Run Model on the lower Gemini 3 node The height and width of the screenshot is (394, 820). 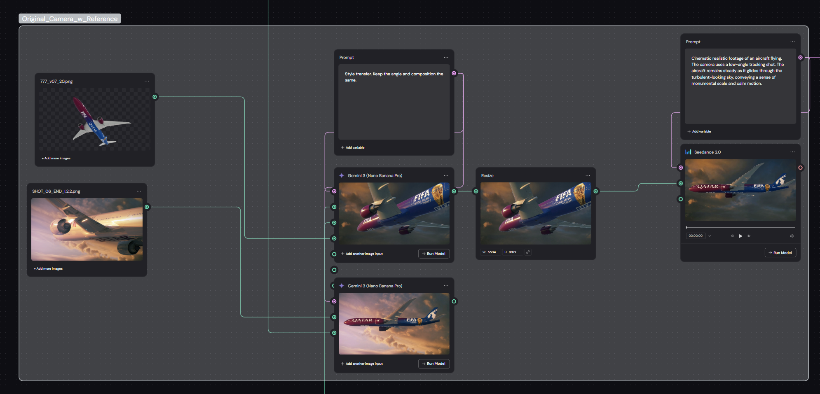coord(434,364)
